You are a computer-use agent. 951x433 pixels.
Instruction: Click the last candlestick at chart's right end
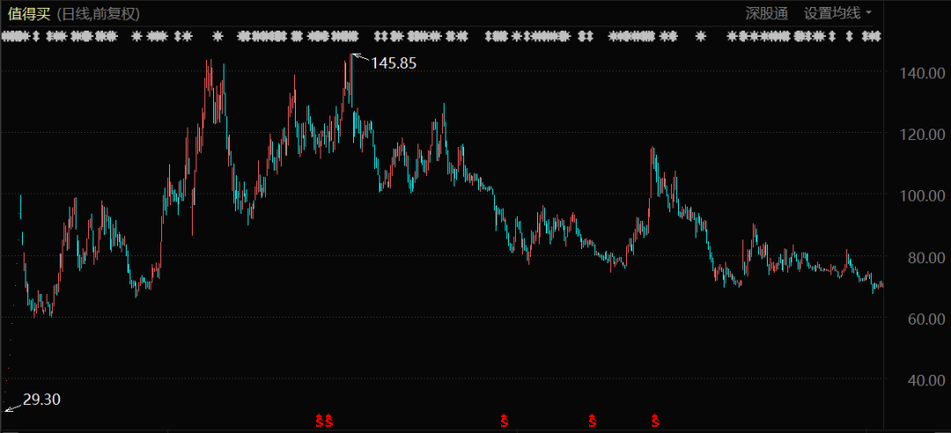[881, 284]
